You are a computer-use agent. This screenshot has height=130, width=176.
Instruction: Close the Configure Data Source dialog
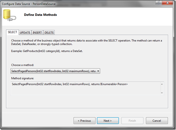[168, 3]
